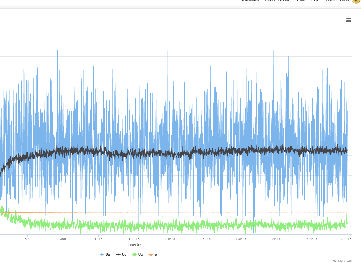This screenshot has height=263, width=361.
Task: Click the 2e+3 x-axis tick label
Action: pyautogui.click(x=276, y=239)
